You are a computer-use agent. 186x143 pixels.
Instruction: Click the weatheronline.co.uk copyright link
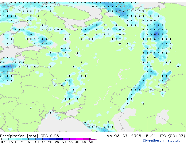click(x=161, y=140)
